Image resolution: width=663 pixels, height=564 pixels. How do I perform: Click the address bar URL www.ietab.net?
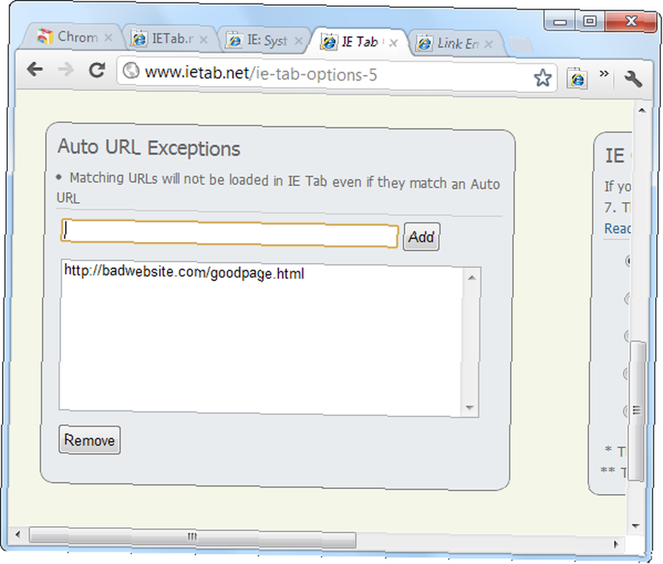[197, 73]
